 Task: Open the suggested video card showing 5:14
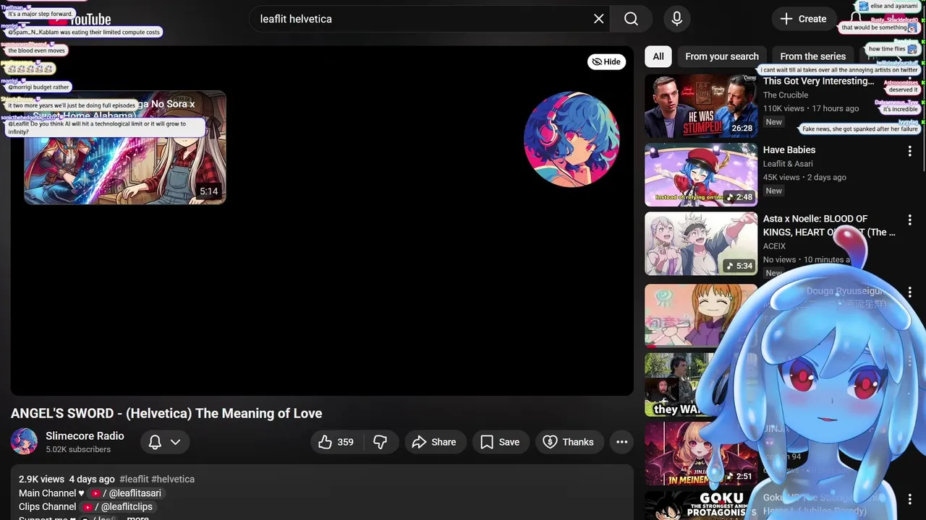[125, 148]
